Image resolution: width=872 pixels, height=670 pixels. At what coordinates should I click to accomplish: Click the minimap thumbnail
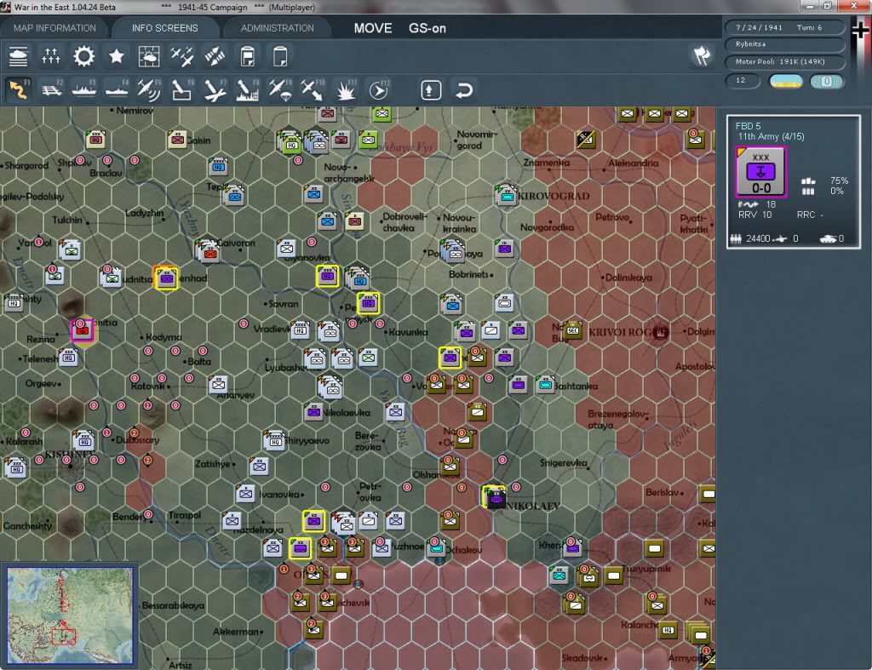pos(70,615)
